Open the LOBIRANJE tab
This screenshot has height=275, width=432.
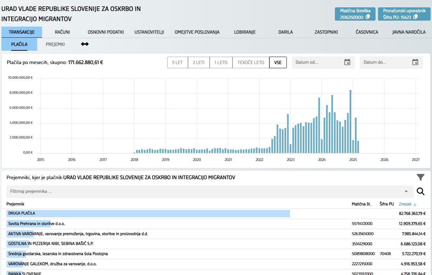(x=245, y=32)
